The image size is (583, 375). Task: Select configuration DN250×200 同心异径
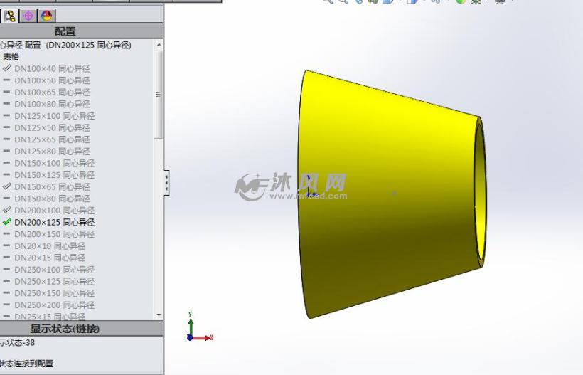click(54, 305)
